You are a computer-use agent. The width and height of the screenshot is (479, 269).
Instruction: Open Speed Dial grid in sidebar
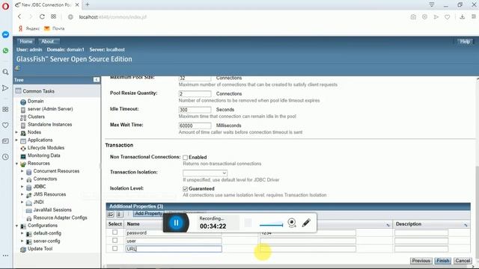pyautogui.click(x=5, y=109)
